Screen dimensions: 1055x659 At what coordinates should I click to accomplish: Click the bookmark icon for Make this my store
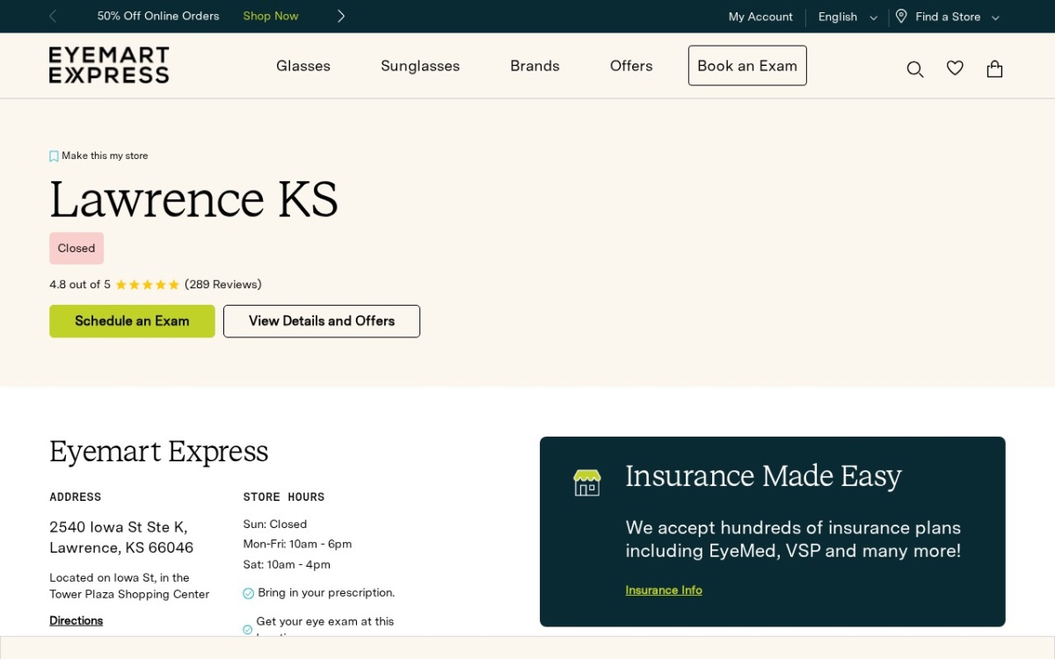coord(54,156)
